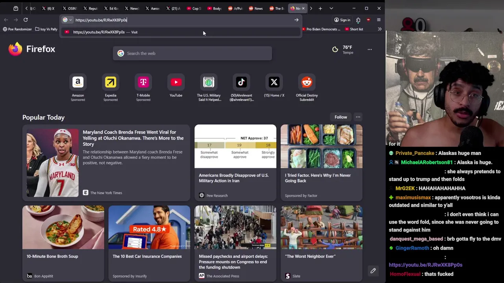Open the Poe Randomizer bookmark
Viewport: 504px width, 283px height.
pyautogui.click(x=17, y=29)
